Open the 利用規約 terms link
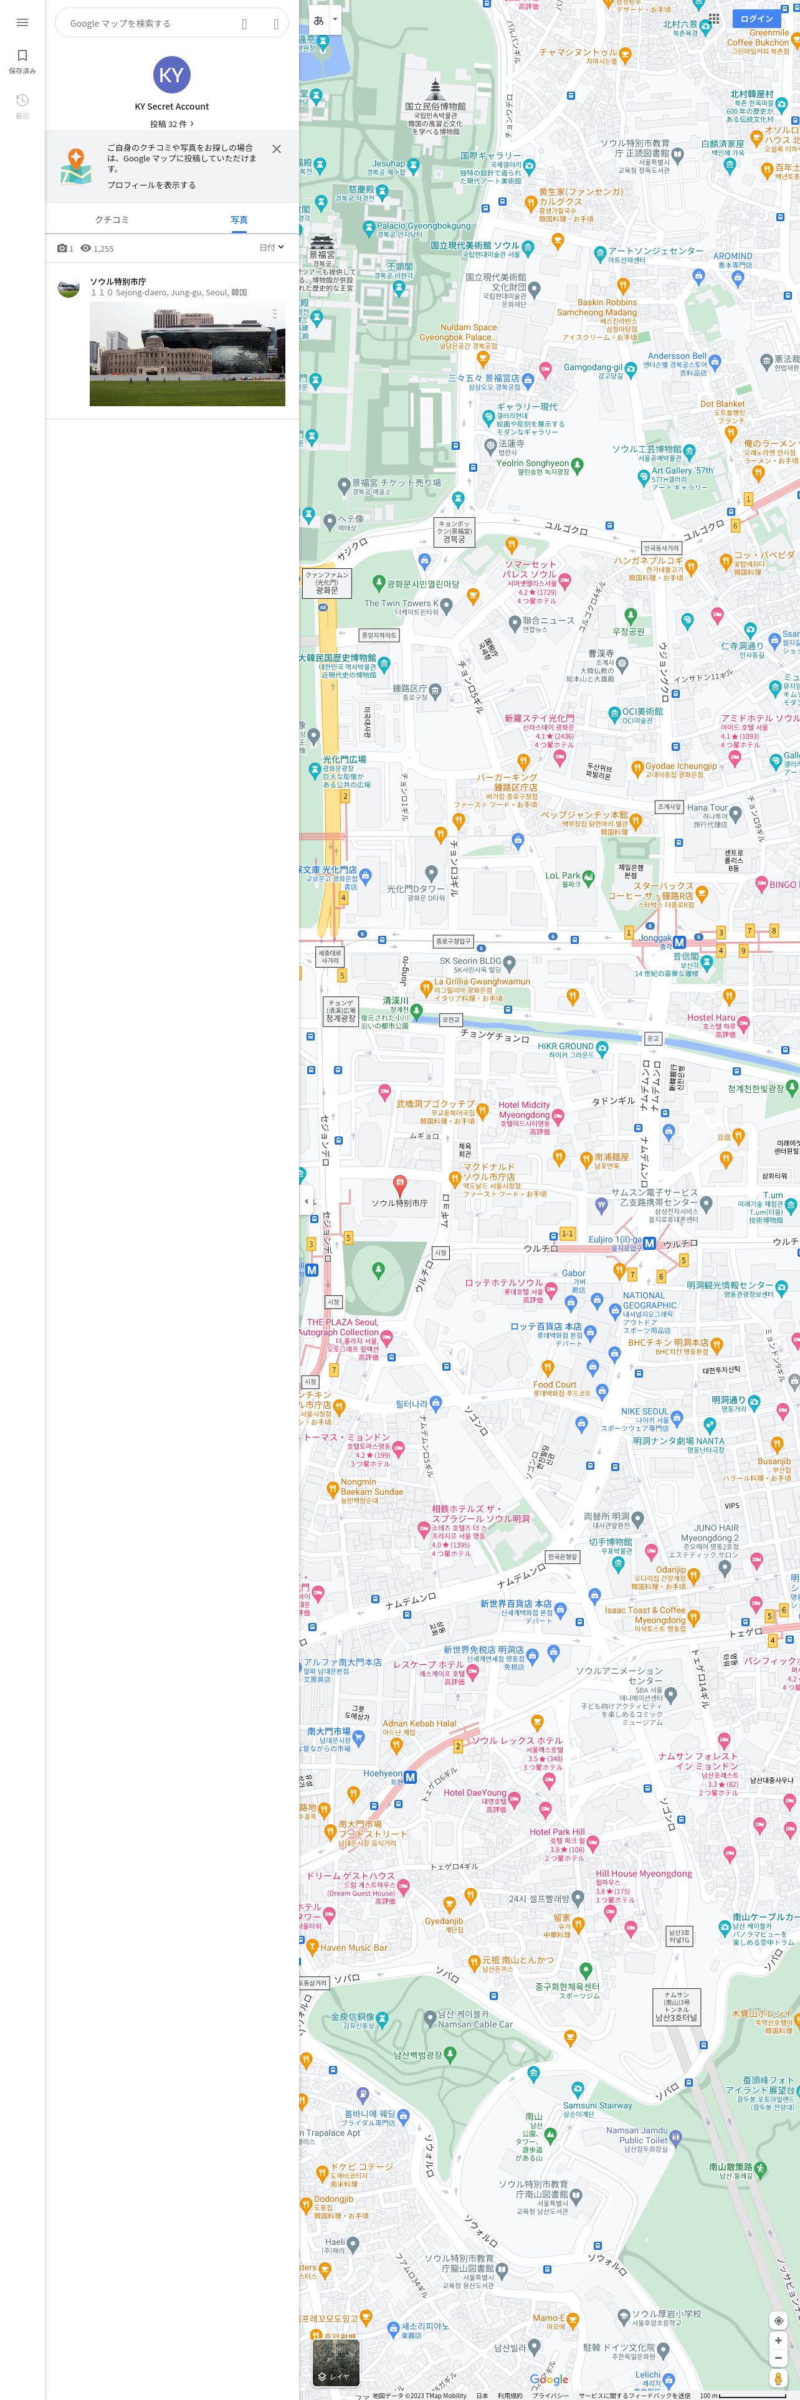Screen dimensions: 800x2400 510,2396
